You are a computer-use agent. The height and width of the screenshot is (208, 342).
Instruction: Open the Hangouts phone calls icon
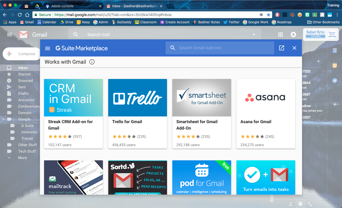pyautogui.click(x=310, y=204)
